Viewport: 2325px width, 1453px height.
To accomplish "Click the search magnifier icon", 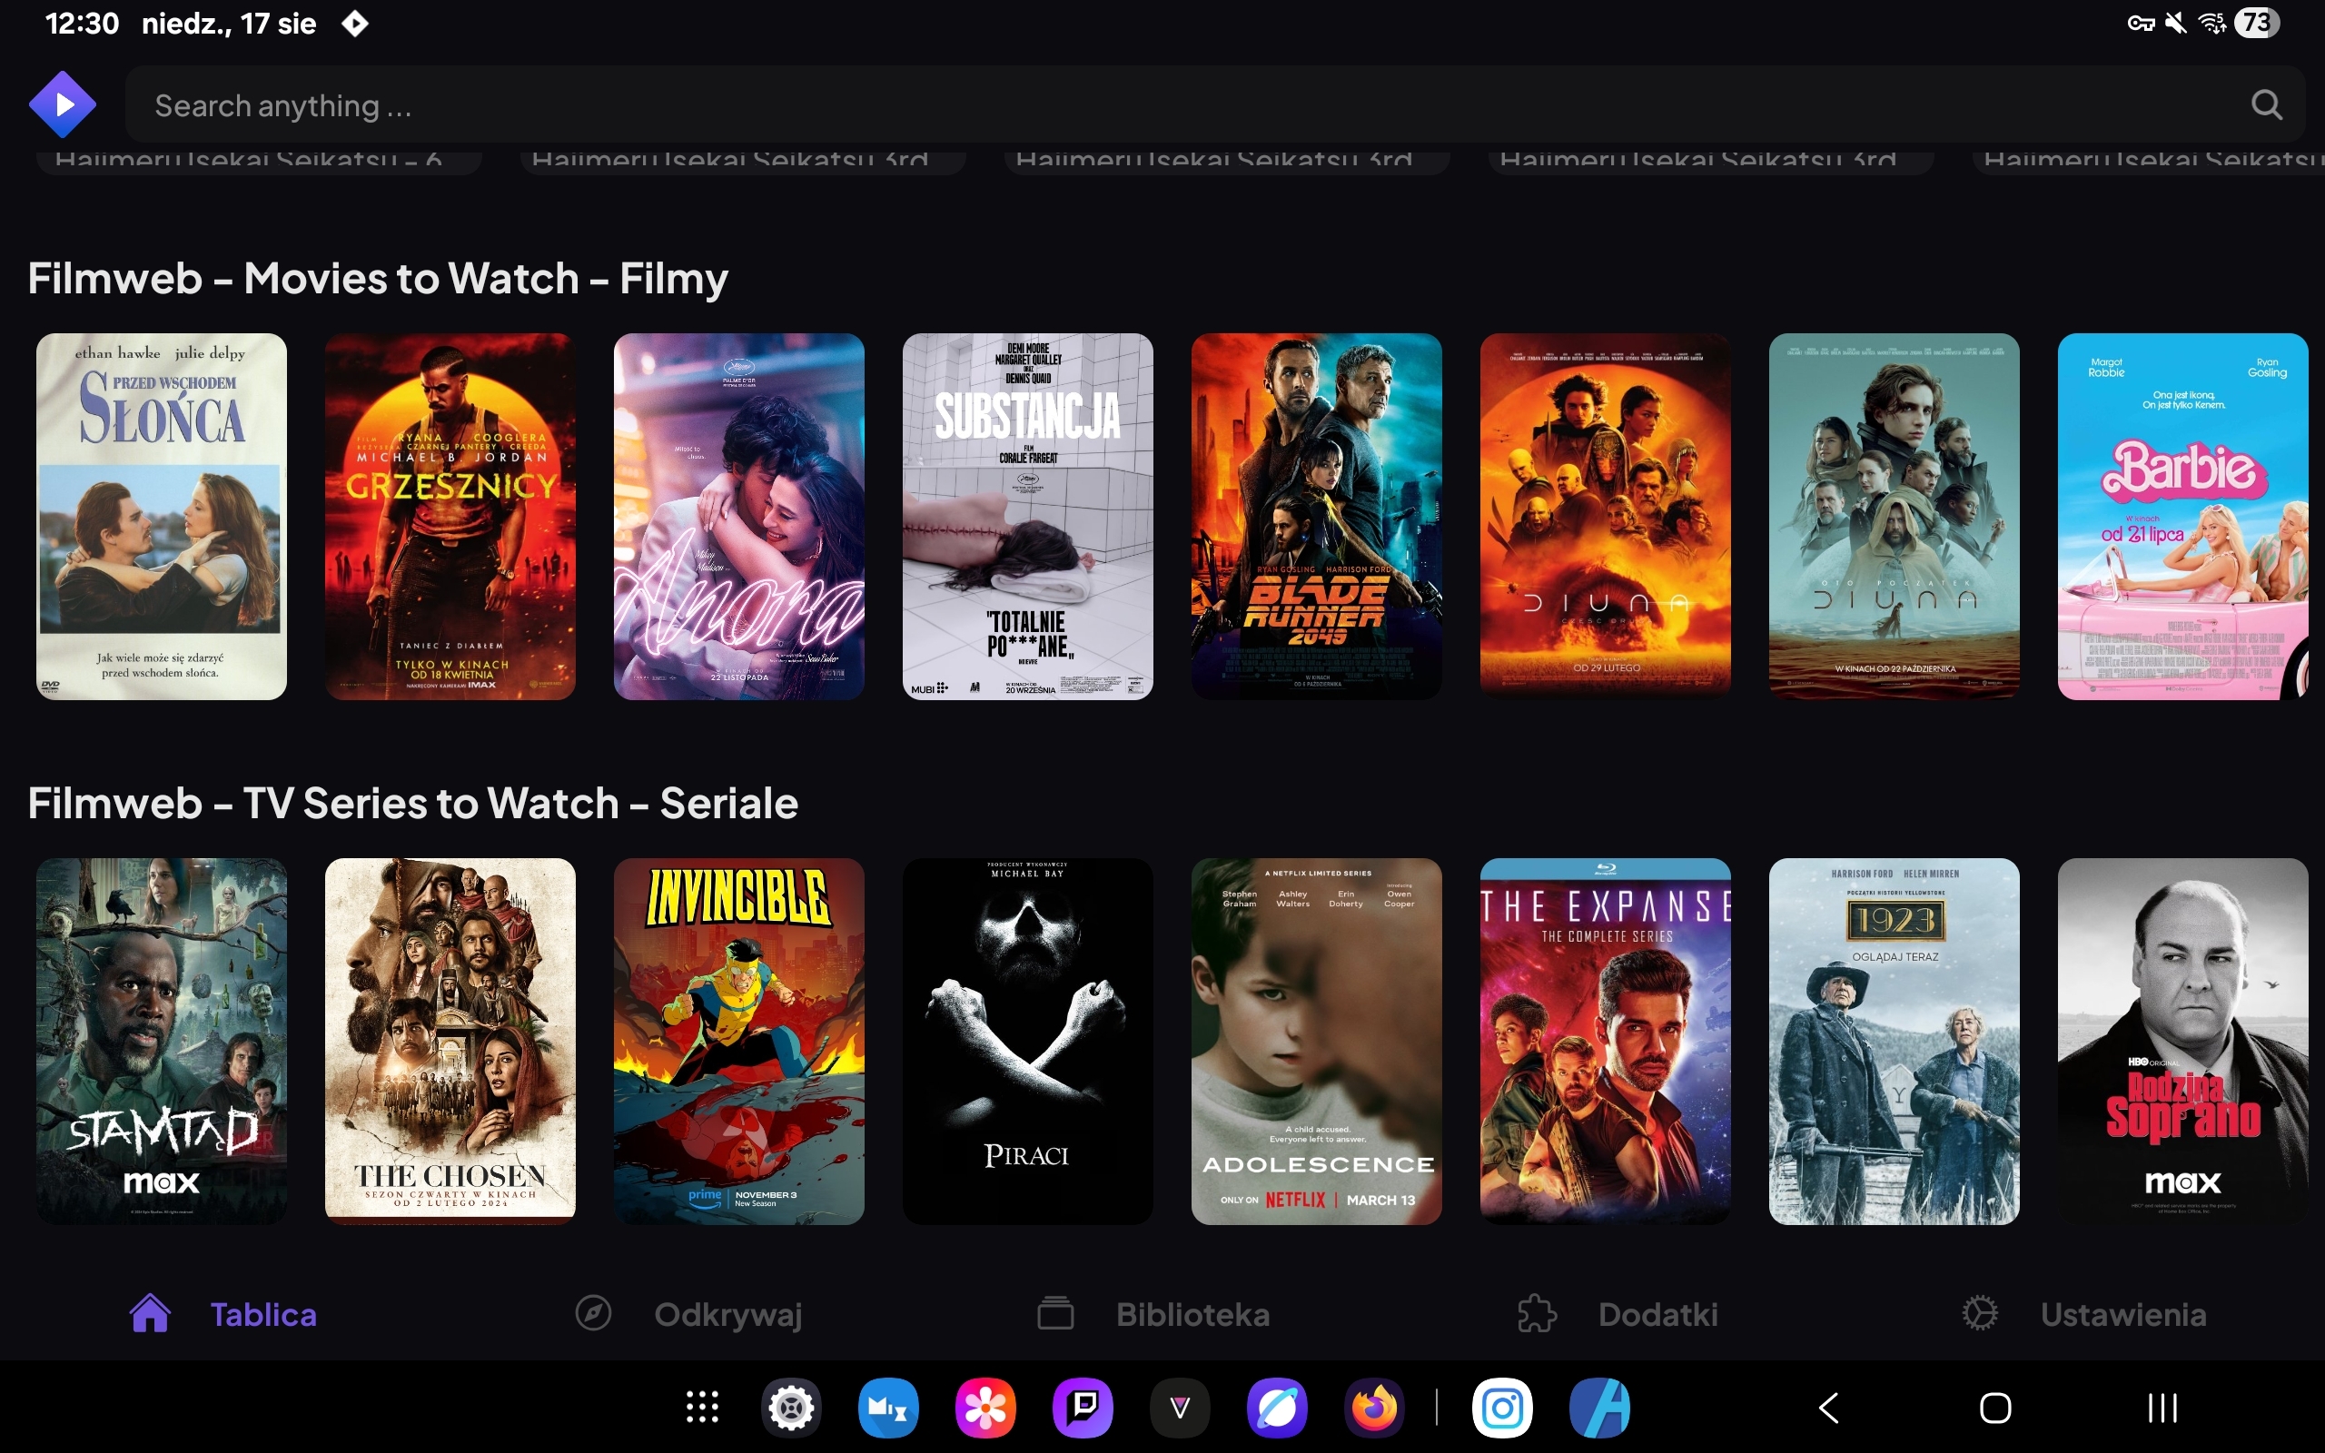I will [x=2265, y=104].
